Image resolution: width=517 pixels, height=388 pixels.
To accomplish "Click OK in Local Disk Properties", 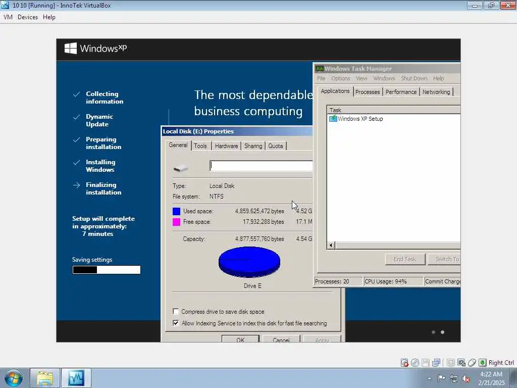I will tap(240, 339).
